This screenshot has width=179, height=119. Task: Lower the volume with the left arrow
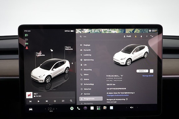[x=126, y=108]
